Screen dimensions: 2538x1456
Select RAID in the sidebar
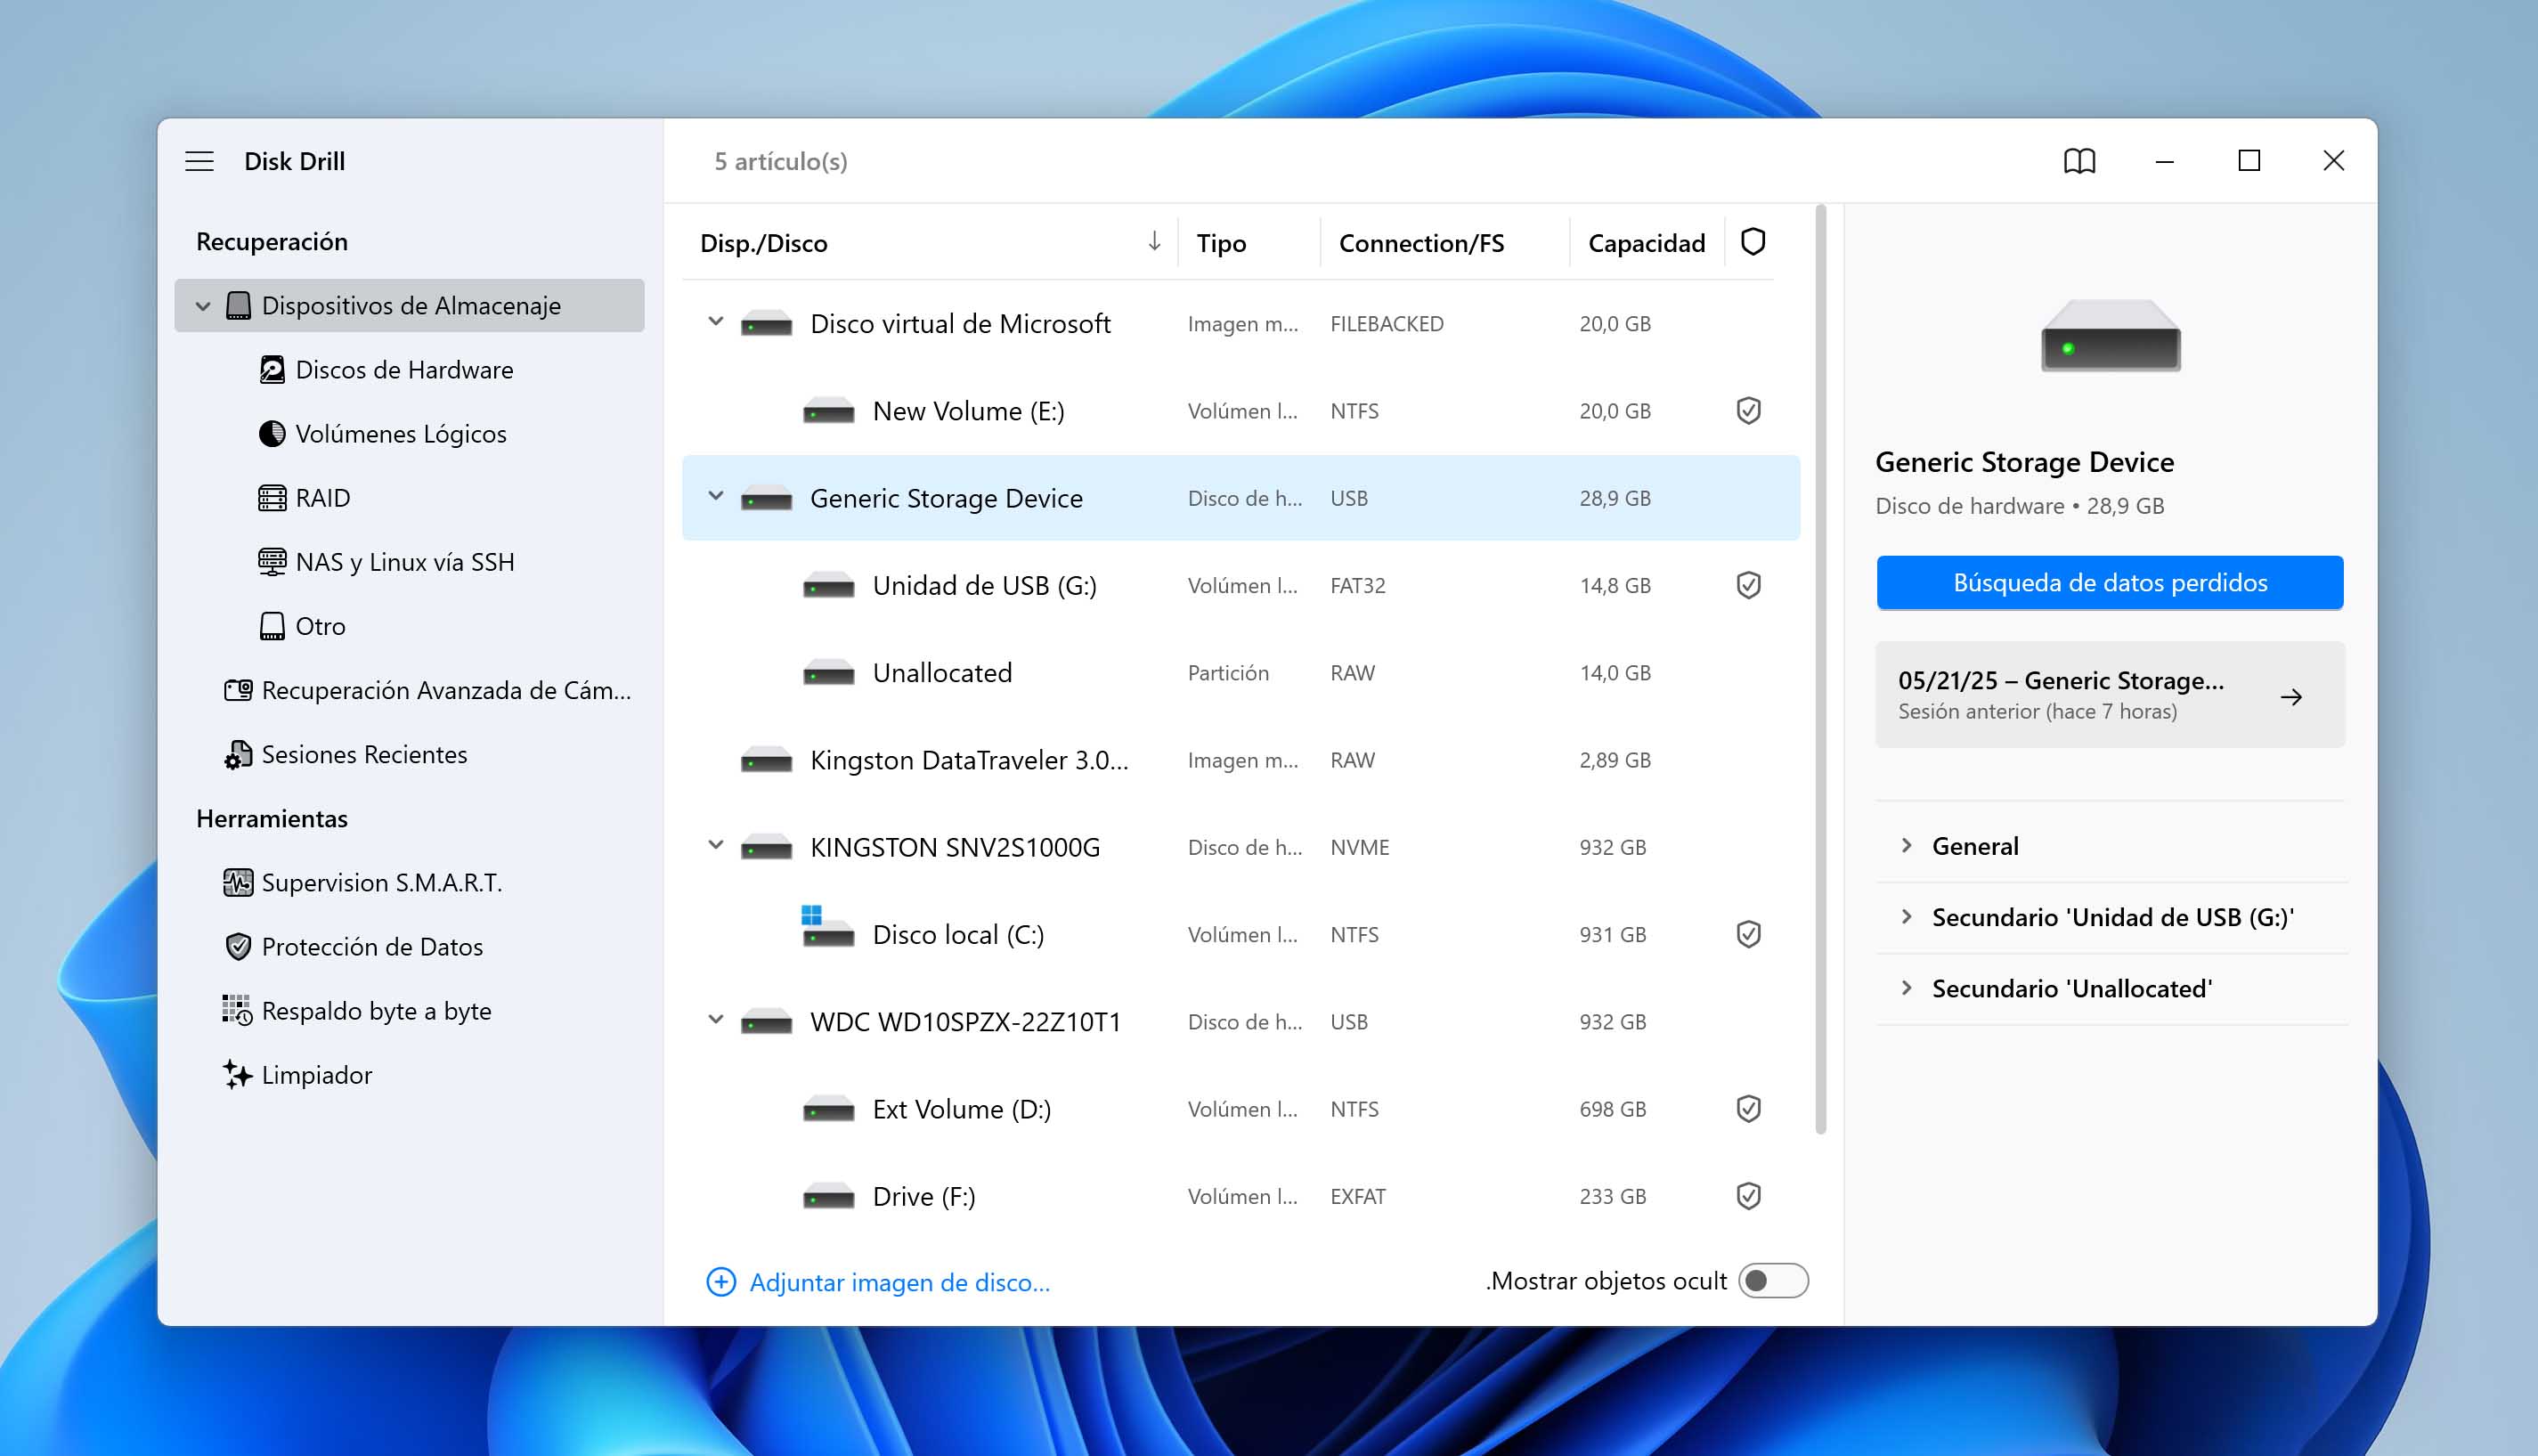410,498
